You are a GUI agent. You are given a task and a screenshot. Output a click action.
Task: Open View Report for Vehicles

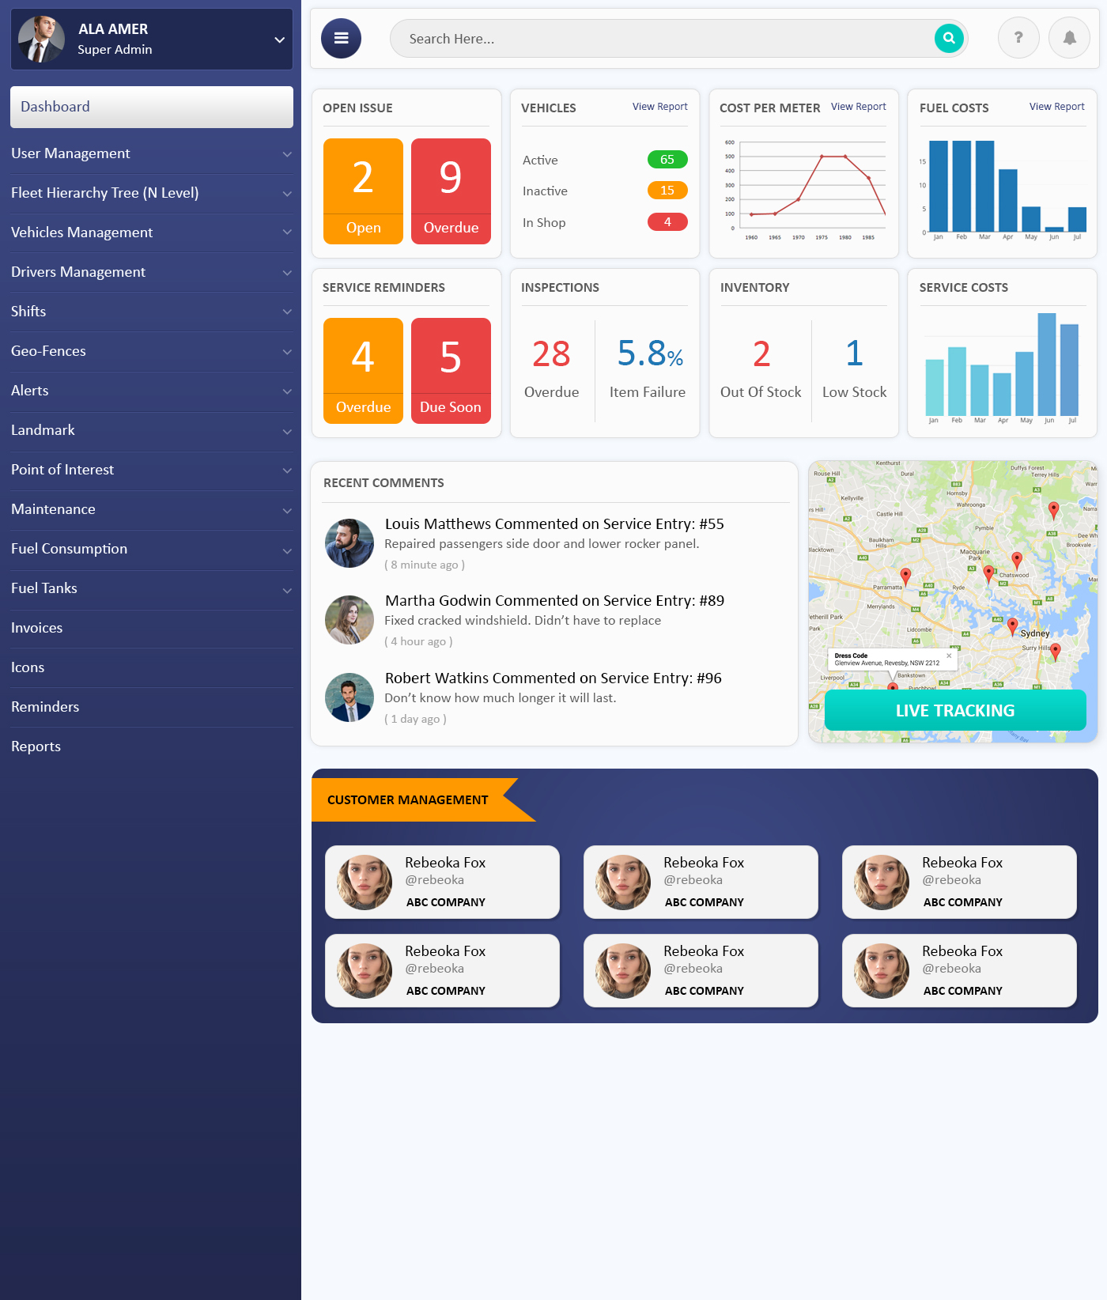[659, 107]
